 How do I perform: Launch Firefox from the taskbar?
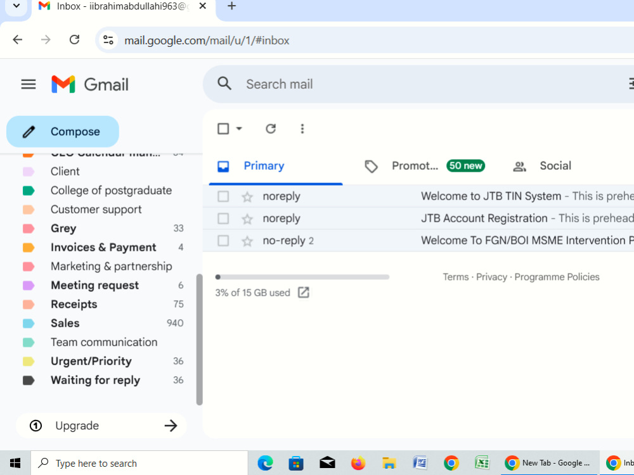click(x=358, y=463)
